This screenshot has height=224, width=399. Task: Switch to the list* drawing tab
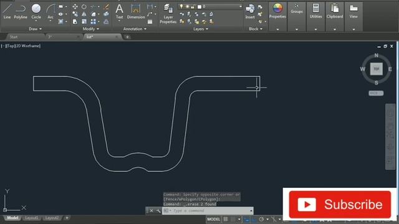click(89, 37)
